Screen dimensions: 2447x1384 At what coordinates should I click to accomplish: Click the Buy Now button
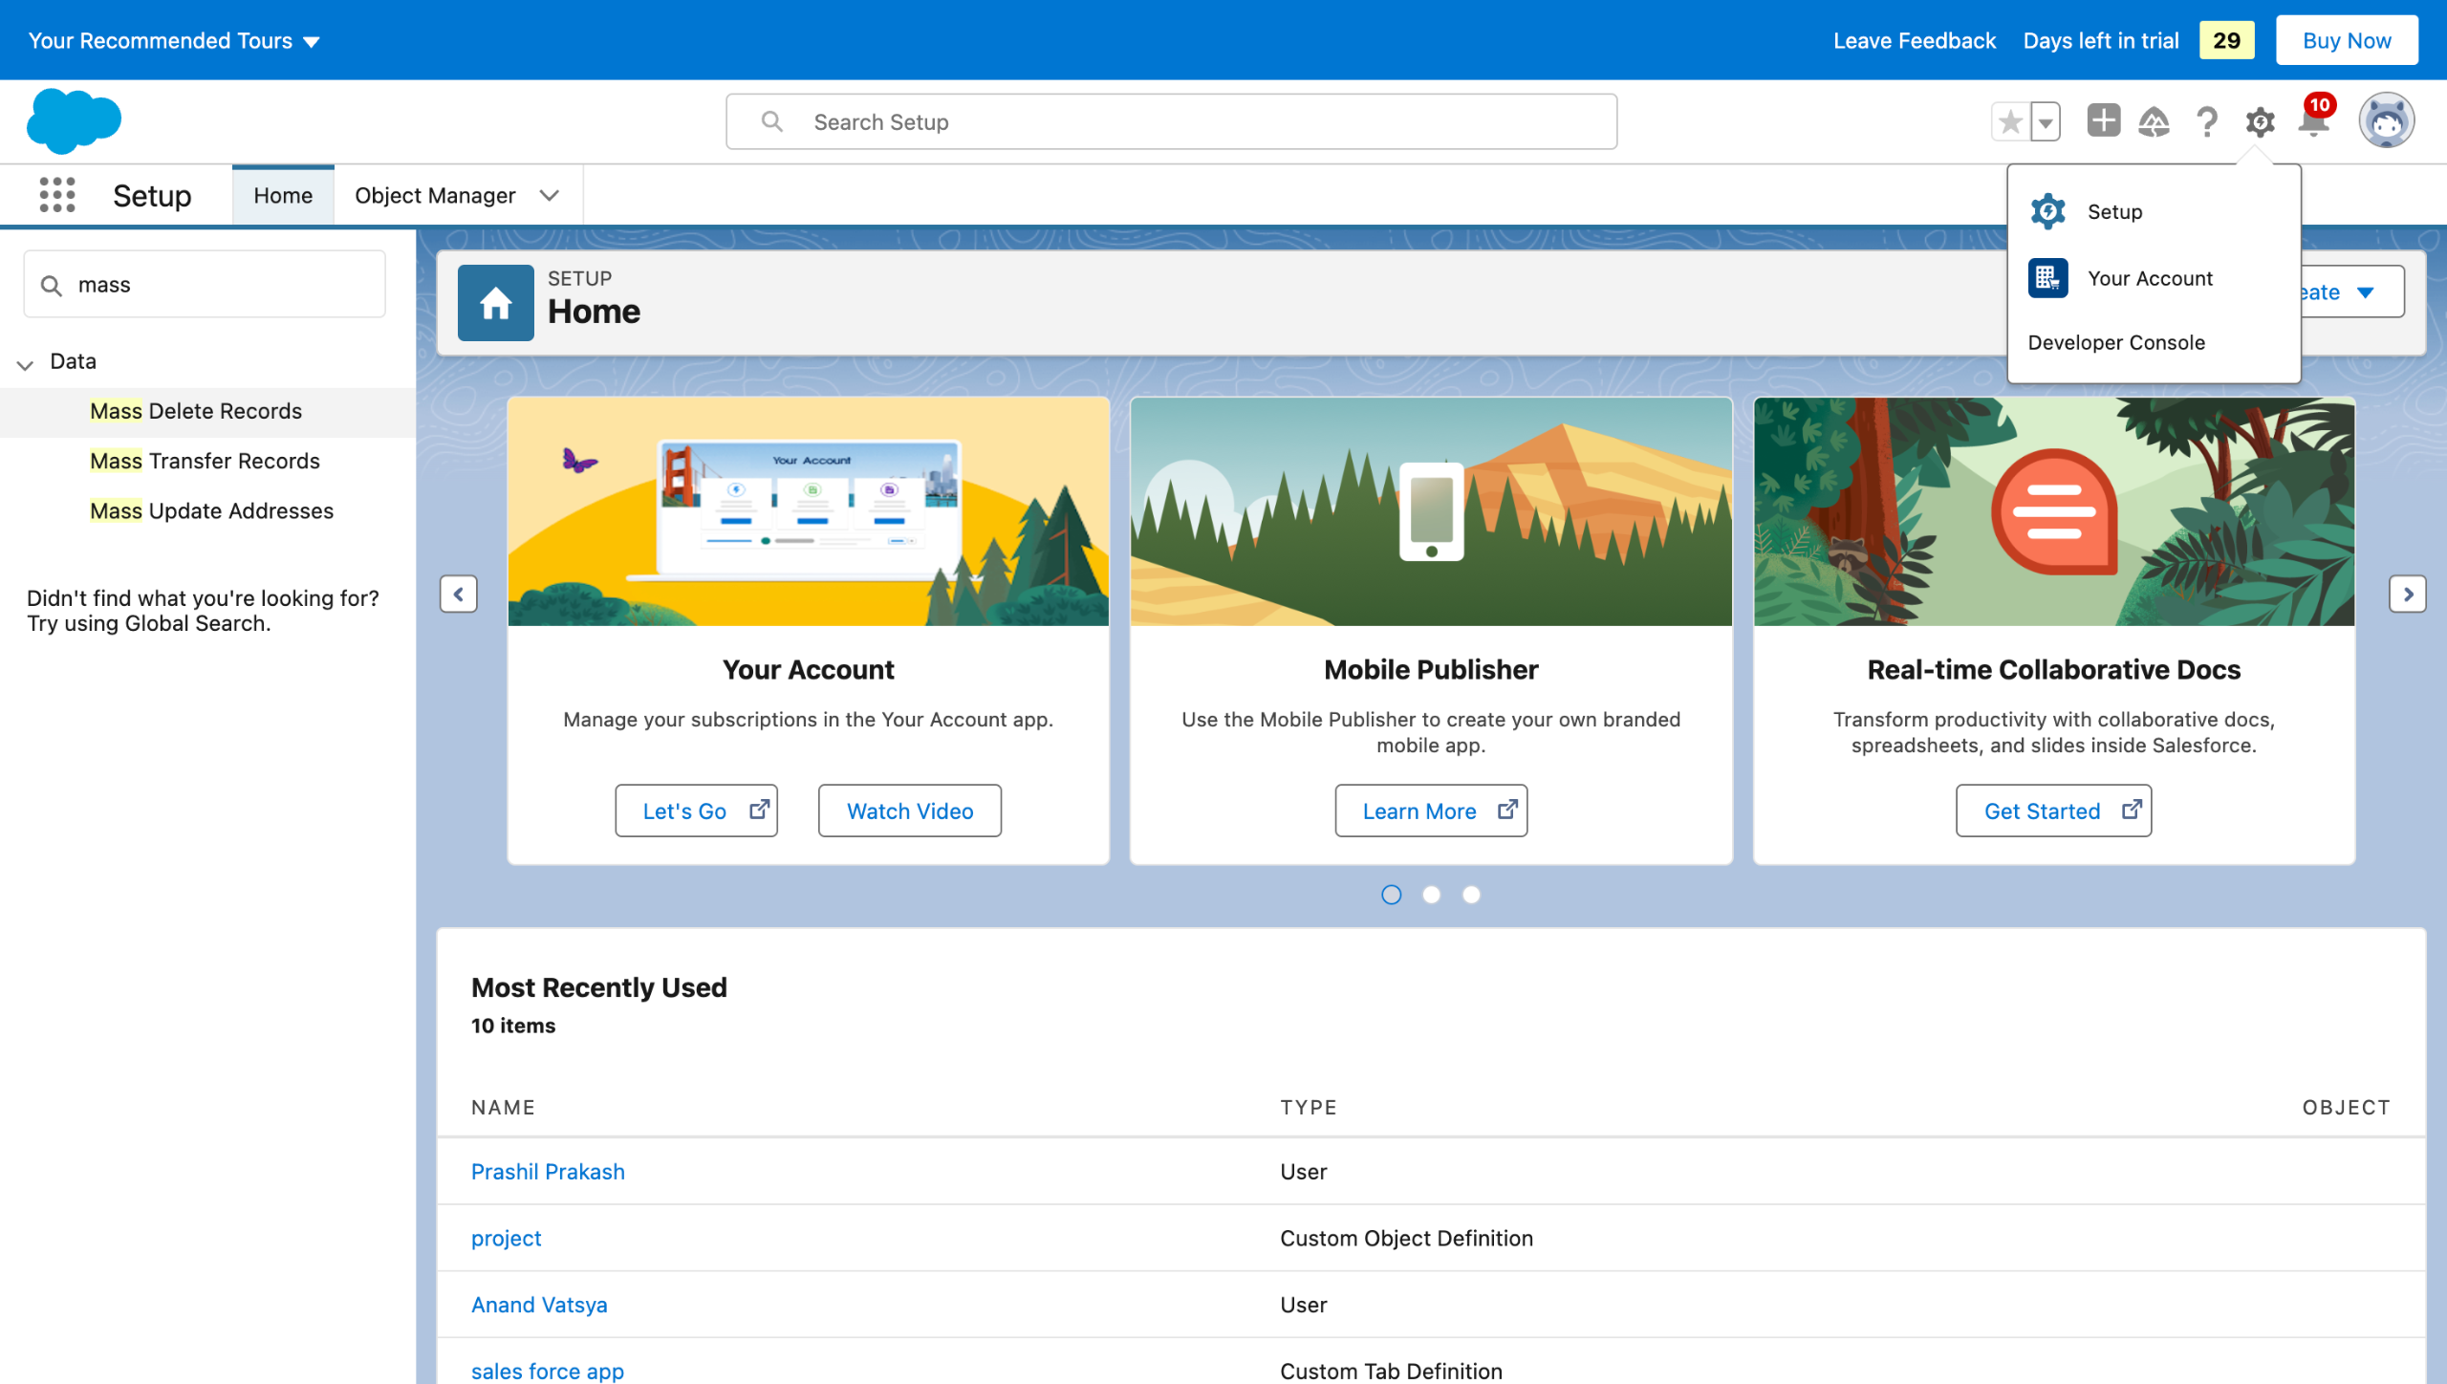pyautogui.click(x=2347, y=40)
